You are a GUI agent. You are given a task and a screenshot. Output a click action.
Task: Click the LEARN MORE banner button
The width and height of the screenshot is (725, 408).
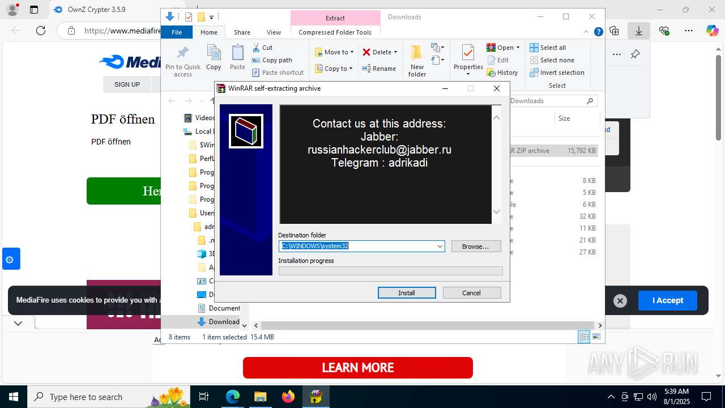coord(358,368)
